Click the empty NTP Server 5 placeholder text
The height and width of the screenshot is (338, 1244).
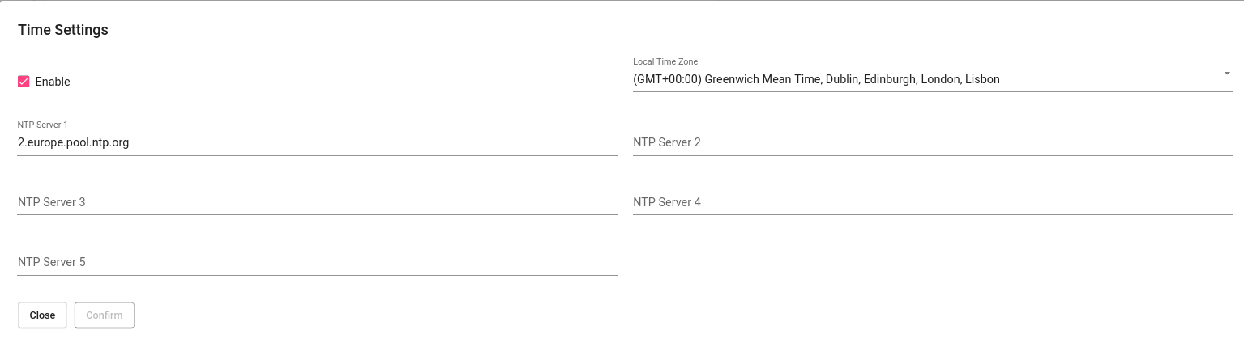52,262
